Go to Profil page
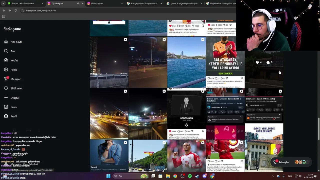Screen dimensions: 320x180 pos(10,116)
